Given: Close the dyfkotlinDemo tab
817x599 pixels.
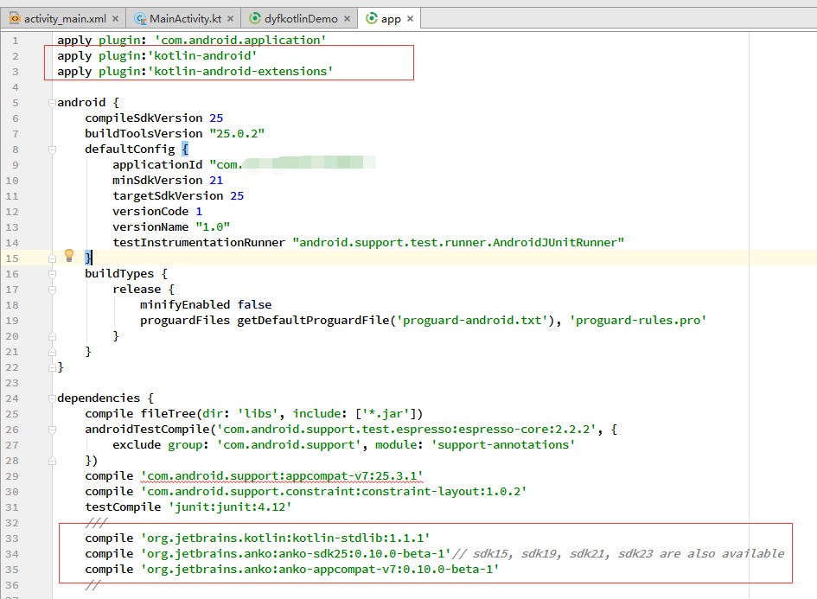Looking at the screenshot, I should 347,19.
